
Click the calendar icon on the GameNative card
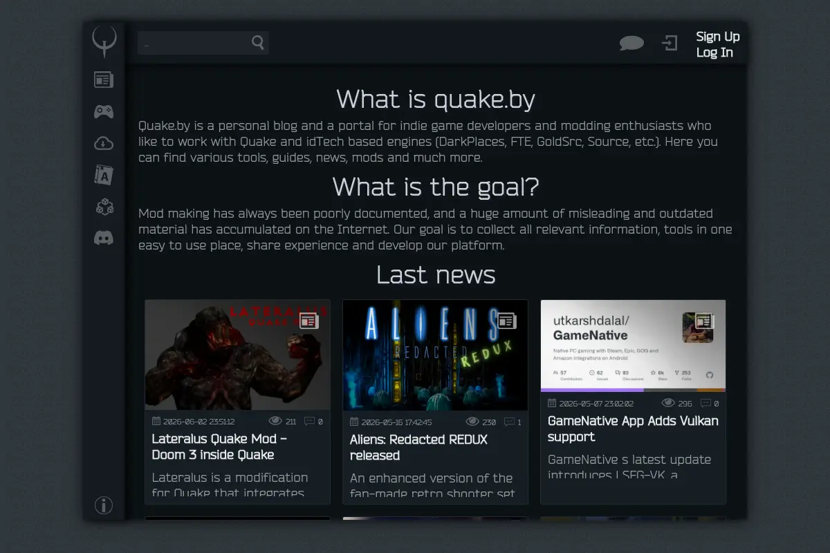pos(552,403)
